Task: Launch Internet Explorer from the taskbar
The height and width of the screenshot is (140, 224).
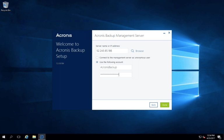Action: click(x=27, y=137)
